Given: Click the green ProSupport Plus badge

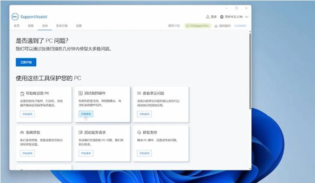Looking at the screenshot, I should 198,26.
